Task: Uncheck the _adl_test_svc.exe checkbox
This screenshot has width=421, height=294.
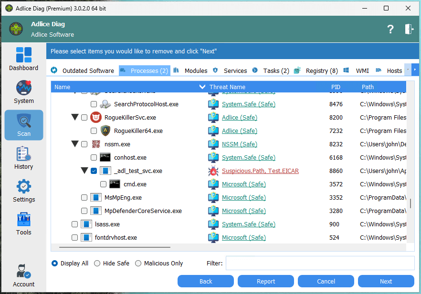Action: tap(94, 171)
